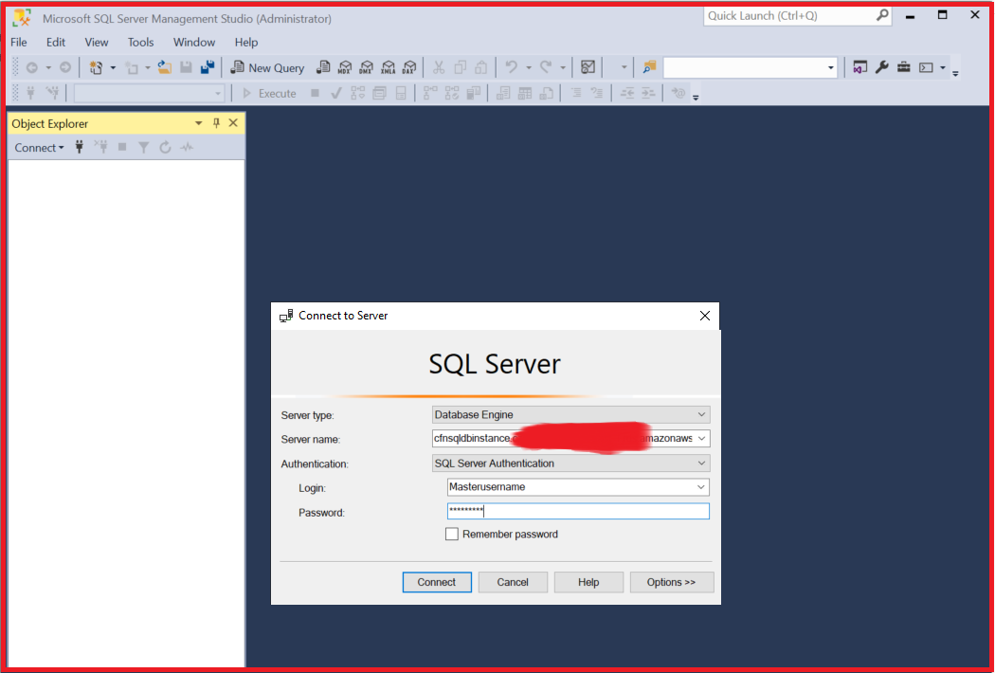Expand the New Project dropdown arrow
The image size is (995, 673).
[113, 67]
